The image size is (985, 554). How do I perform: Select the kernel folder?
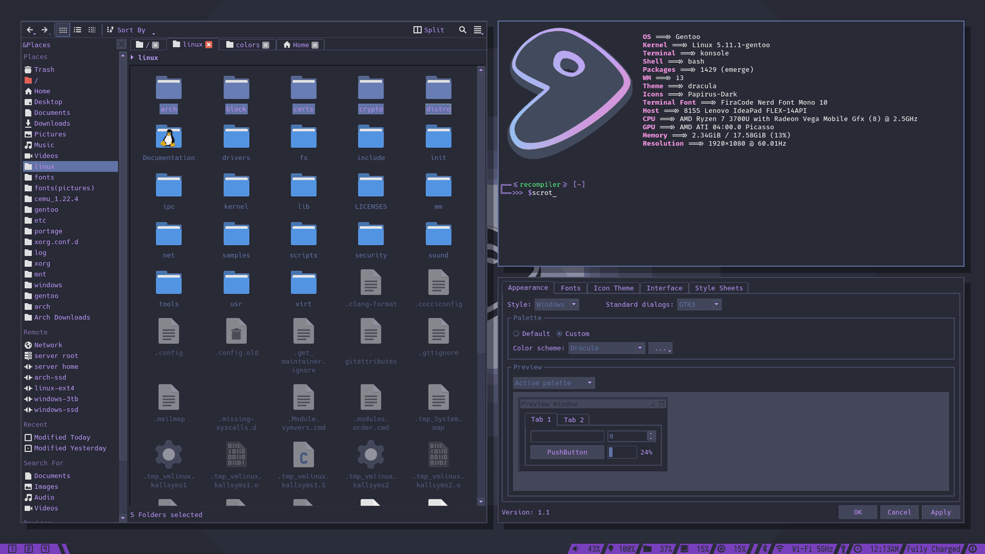pyautogui.click(x=236, y=191)
